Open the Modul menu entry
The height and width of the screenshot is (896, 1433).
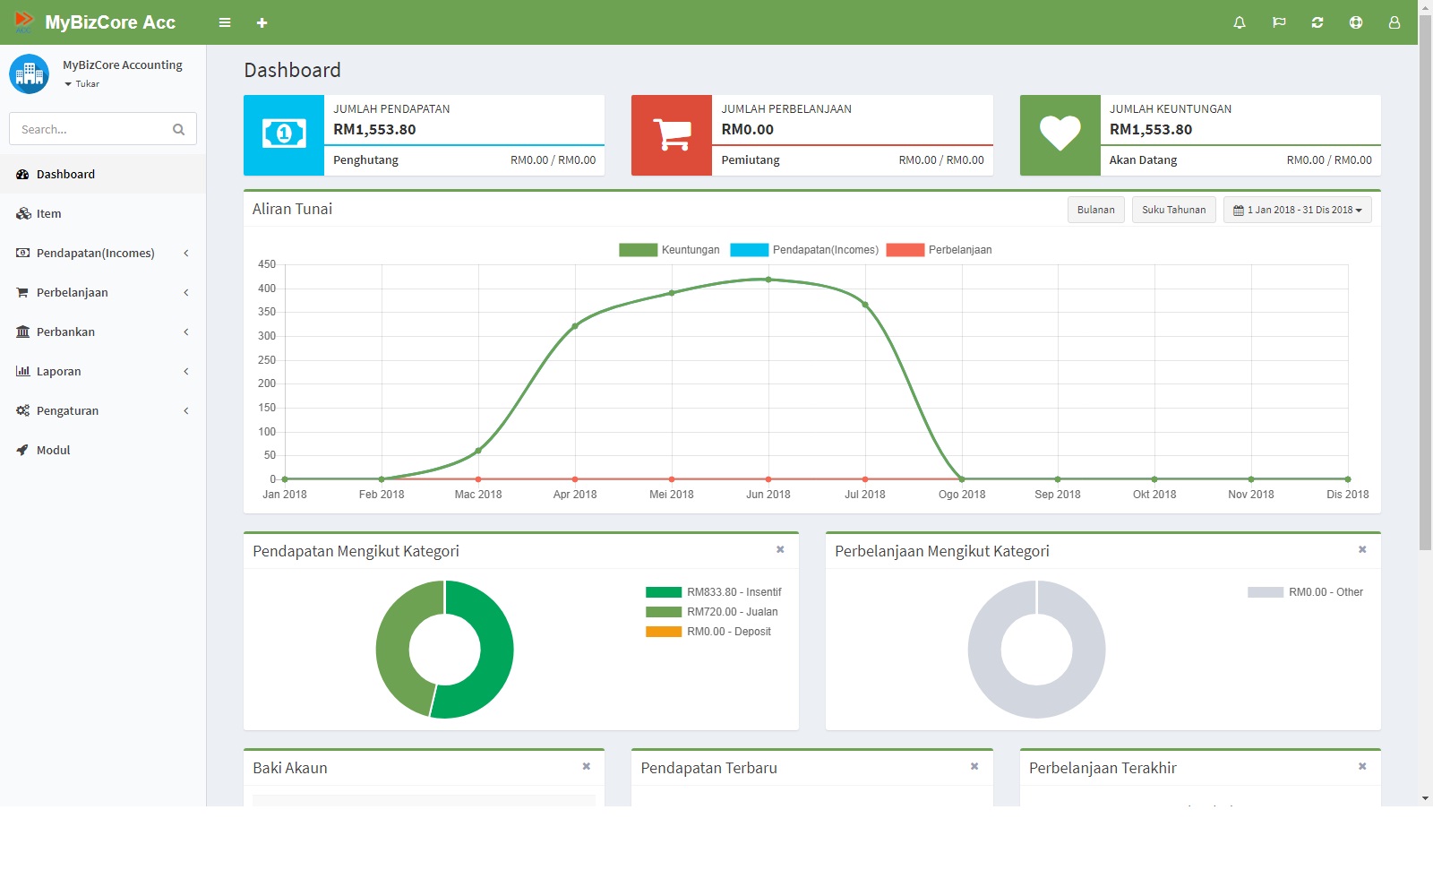[103, 450]
